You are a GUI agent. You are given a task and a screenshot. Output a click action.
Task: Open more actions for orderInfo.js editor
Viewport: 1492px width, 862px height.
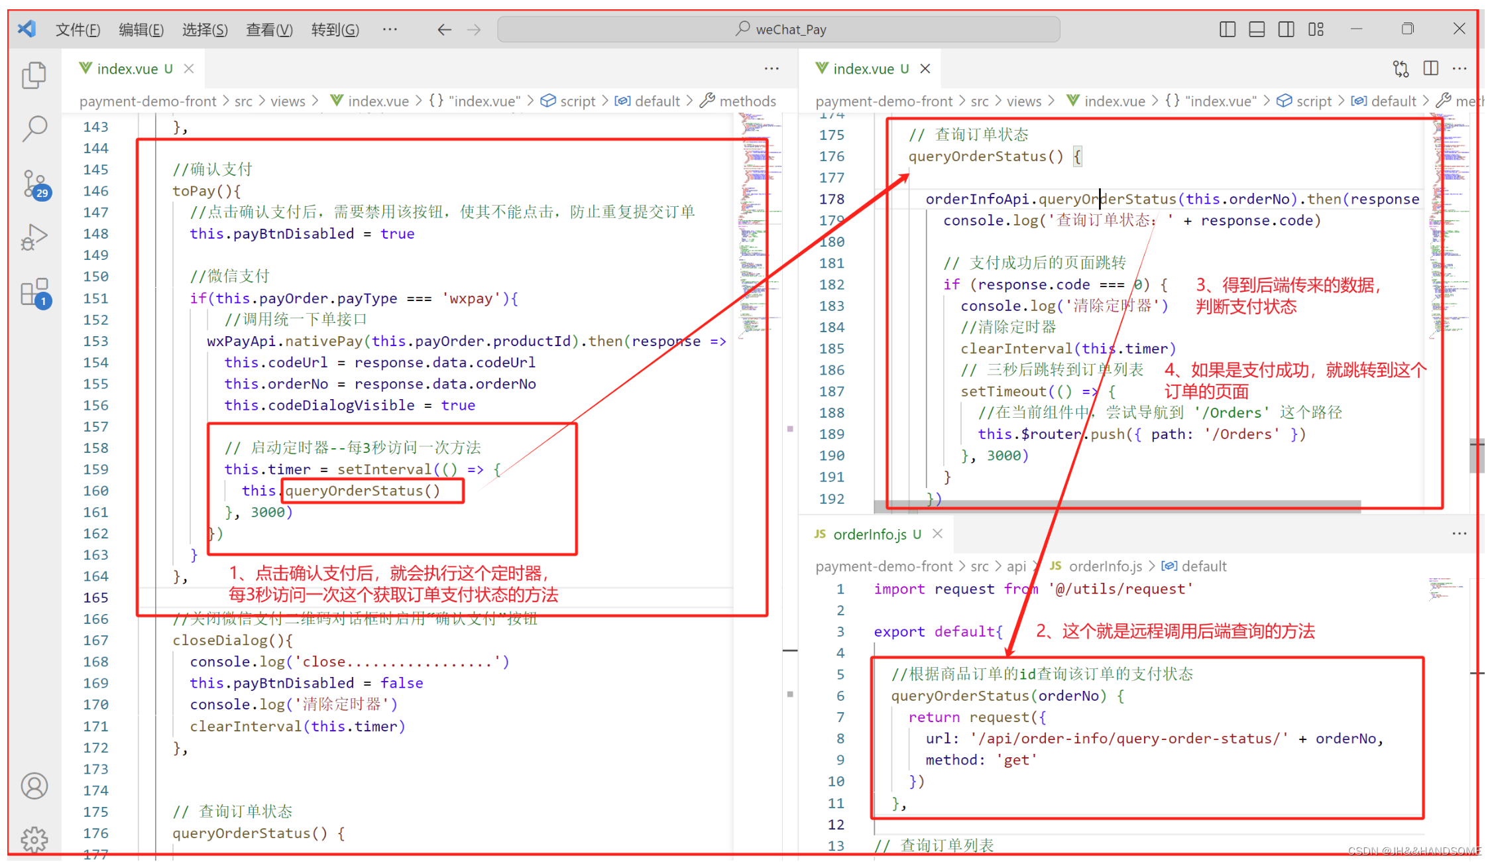1460,534
